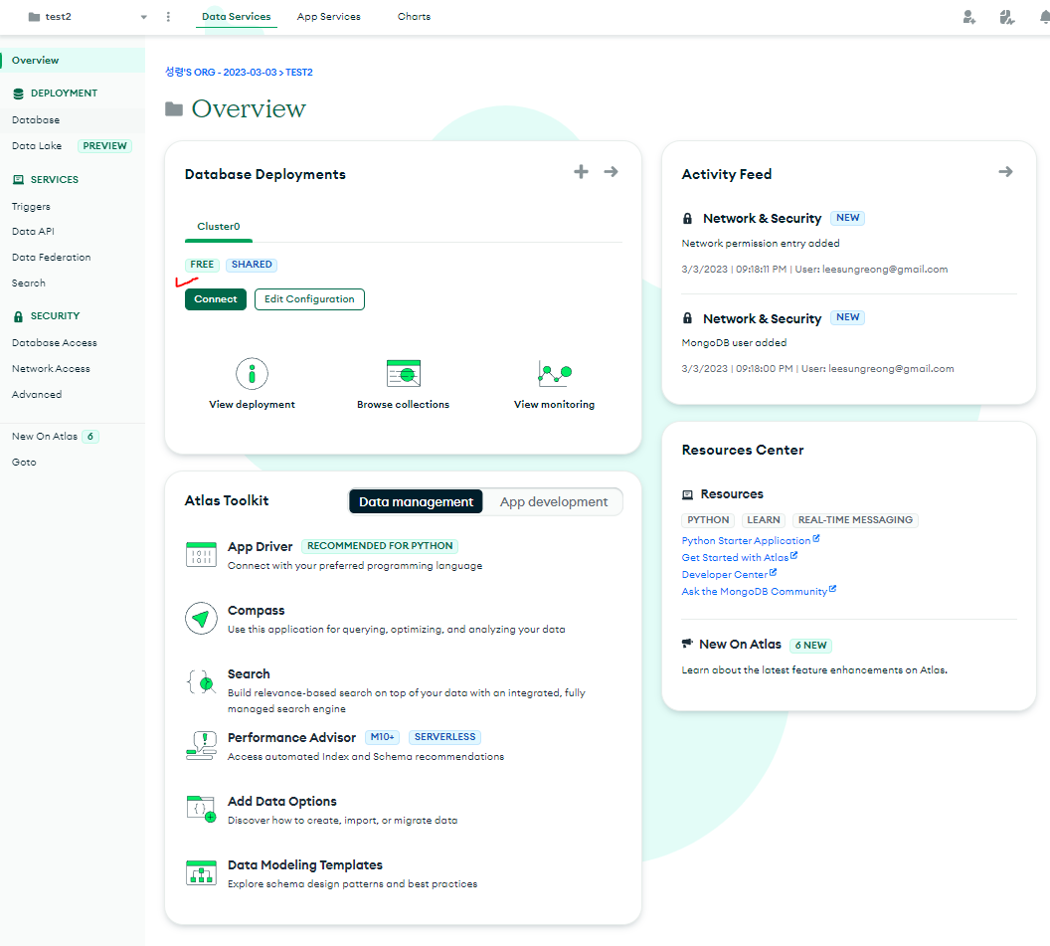
Task: Click the organization breadcrumb link
Action: point(221,73)
